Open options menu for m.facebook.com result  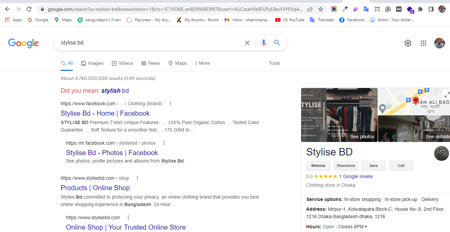pos(164,143)
